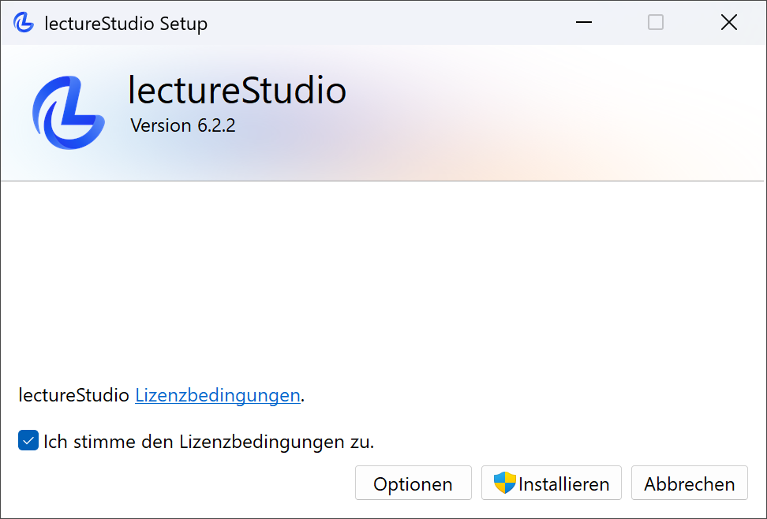Viewport: 767px width, 519px height.
Task: Click the Version 6.2.2 label
Action: (x=182, y=125)
